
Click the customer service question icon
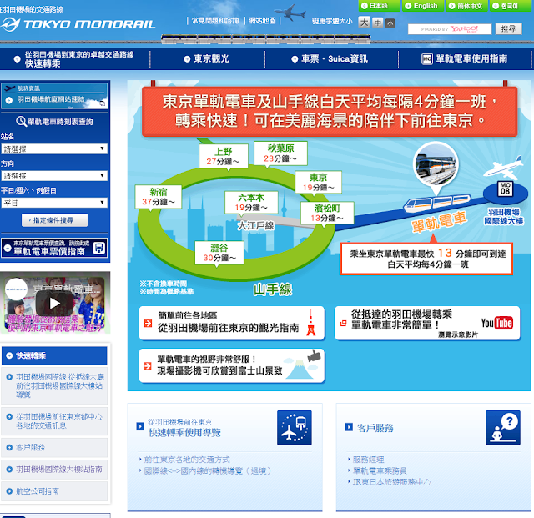point(503,427)
